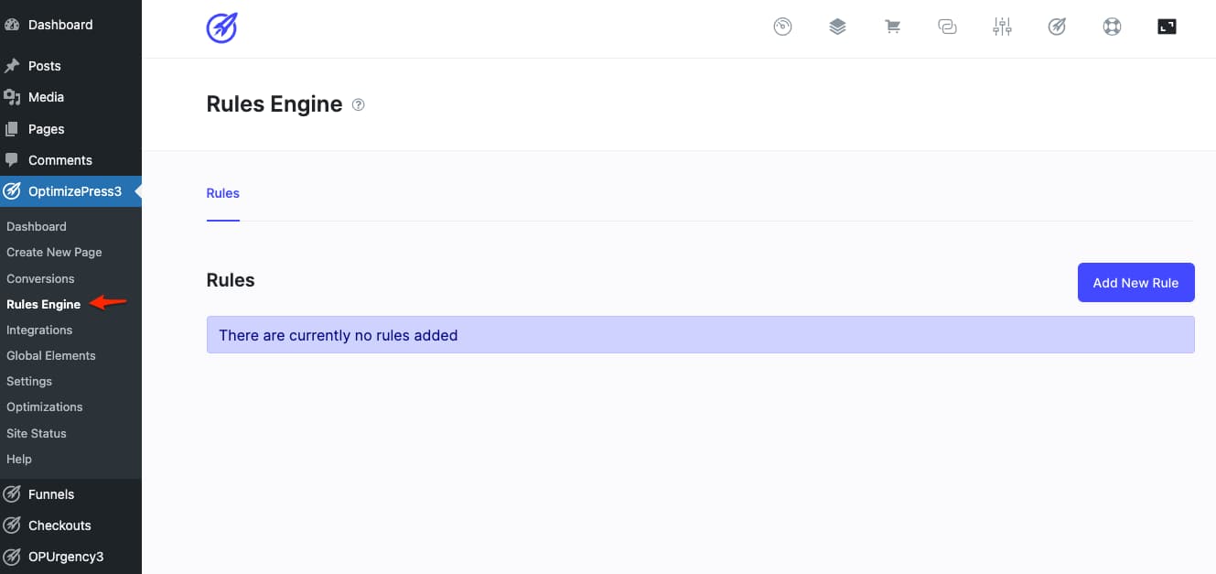This screenshot has height=574, width=1216.
Task: Open Global Elements in the sidebar
Action: coord(51,355)
